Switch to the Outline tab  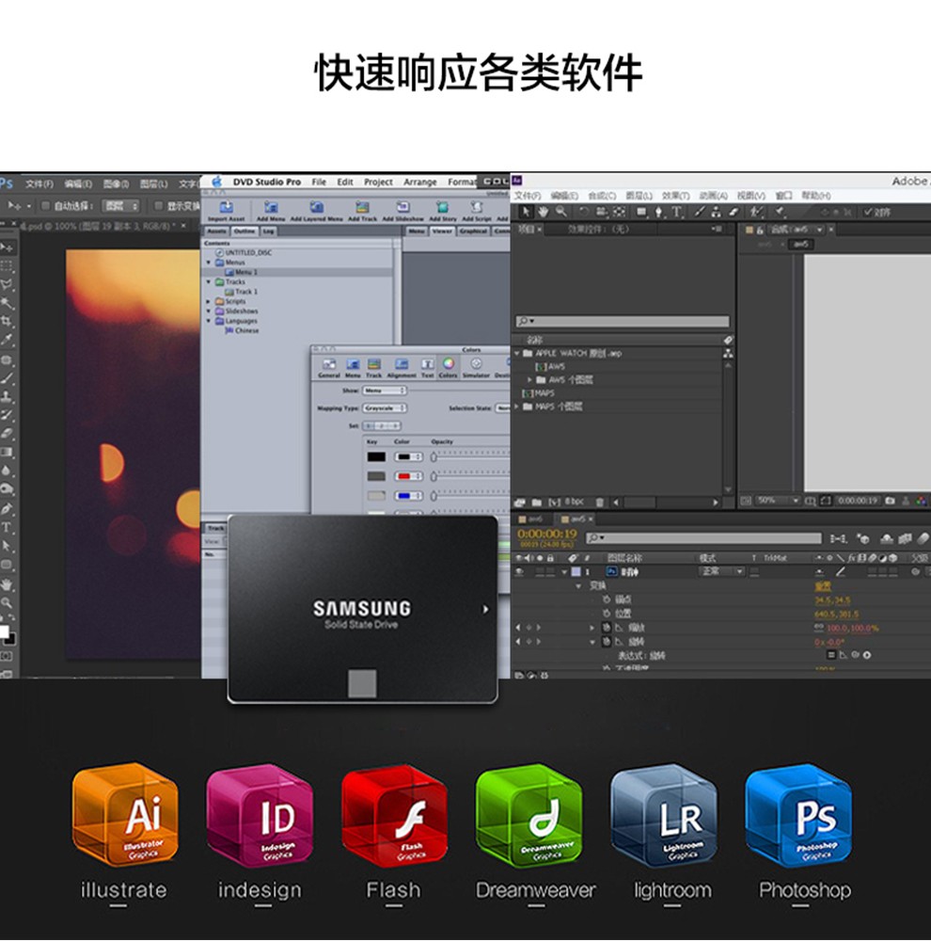[244, 231]
